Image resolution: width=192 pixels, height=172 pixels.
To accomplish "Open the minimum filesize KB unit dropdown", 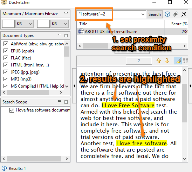I will point(25,24).
